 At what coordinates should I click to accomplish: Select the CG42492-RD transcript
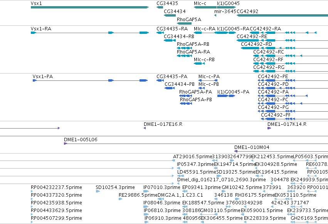pyautogui.click(x=284, y=48)
